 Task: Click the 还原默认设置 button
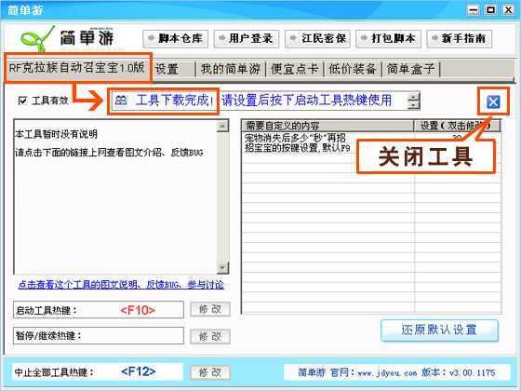(x=439, y=330)
